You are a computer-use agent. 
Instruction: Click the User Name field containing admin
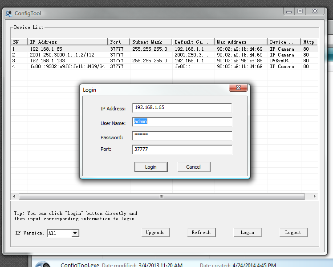(182, 122)
